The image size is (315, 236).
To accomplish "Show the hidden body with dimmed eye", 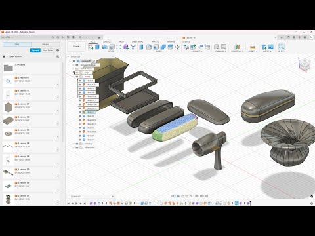I will pos(80,124).
